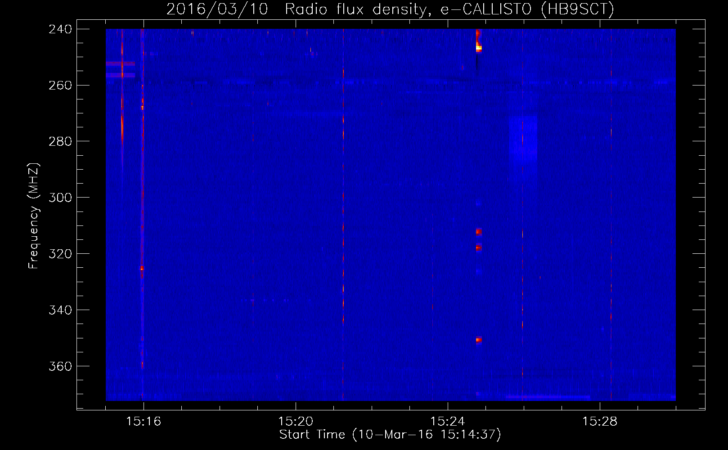Click the 15:24 time tick label
Screen dimensions: 728x450
(448, 422)
